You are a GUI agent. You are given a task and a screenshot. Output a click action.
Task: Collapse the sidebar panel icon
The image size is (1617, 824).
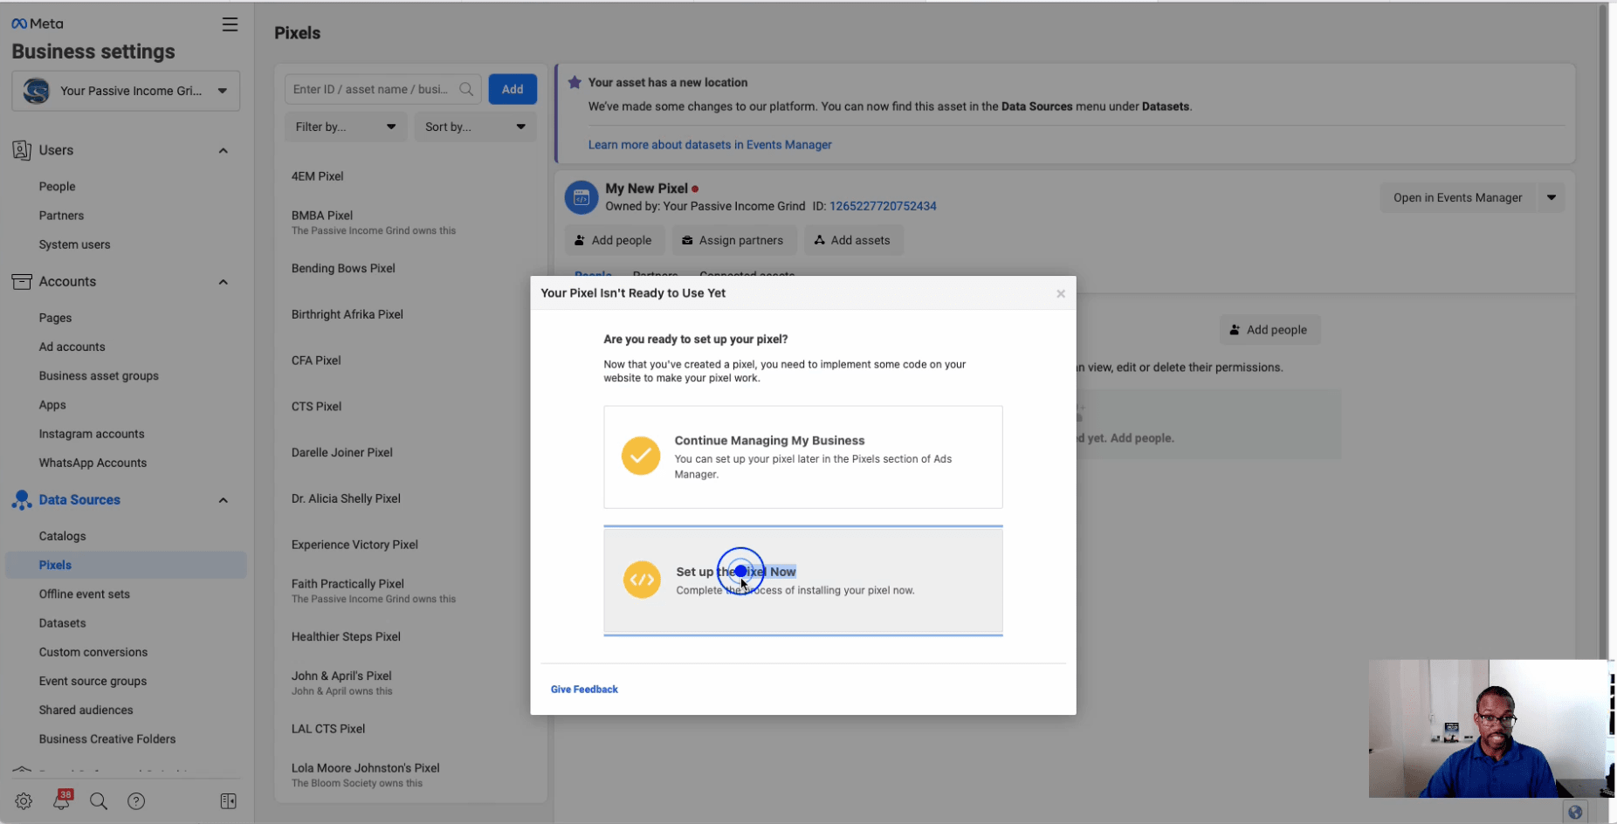[x=229, y=801]
